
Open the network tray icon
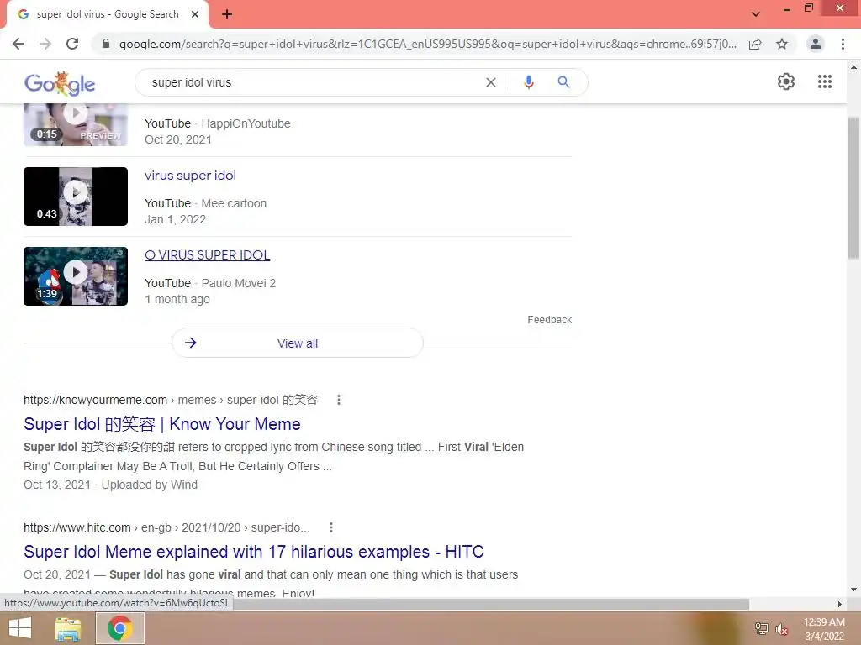click(762, 628)
